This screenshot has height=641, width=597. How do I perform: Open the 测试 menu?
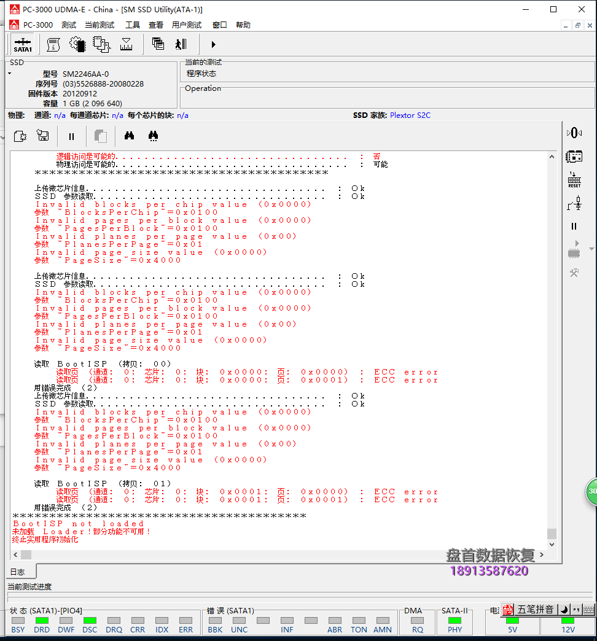69,25
